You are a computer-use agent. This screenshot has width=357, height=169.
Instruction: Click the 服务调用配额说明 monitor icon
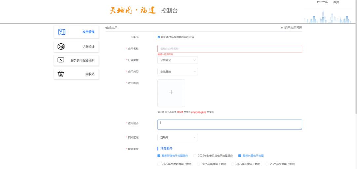(61, 60)
